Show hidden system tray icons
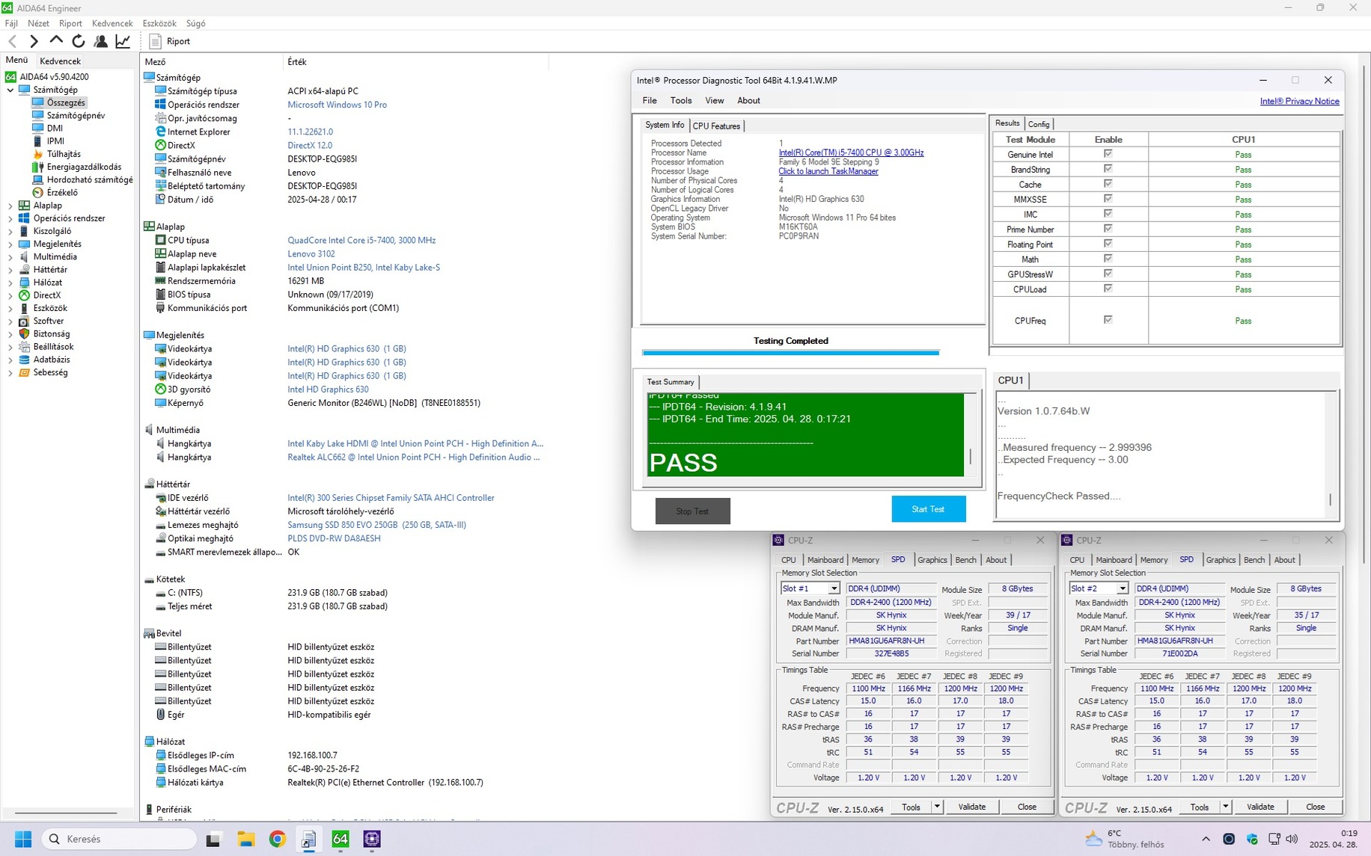The image size is (1371, 856). click(1206, 839)
